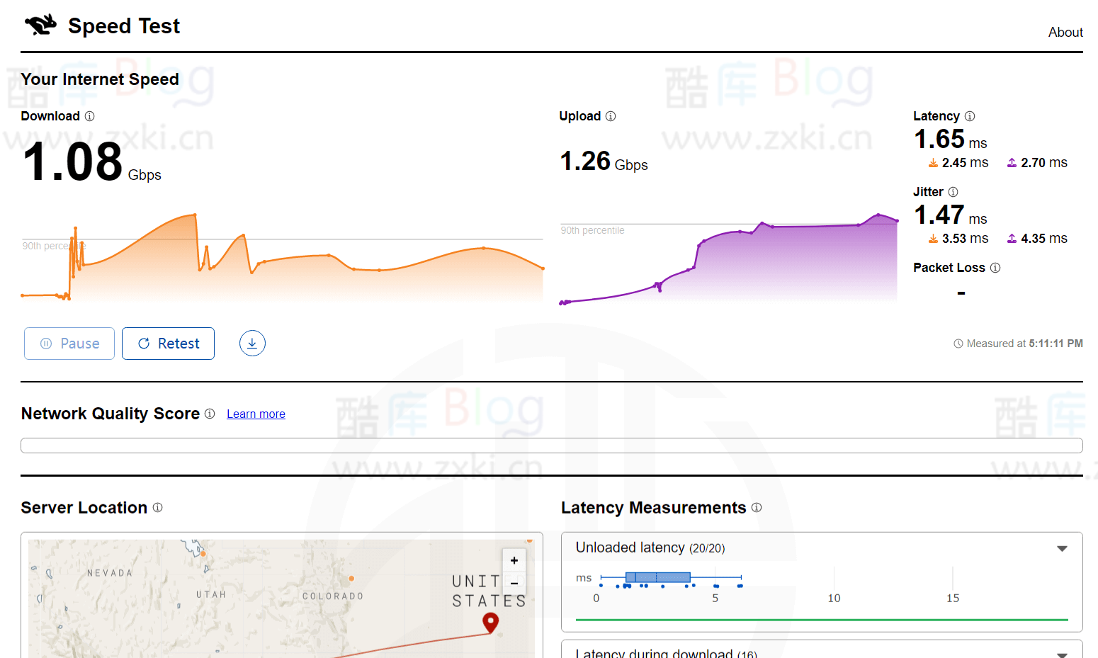Open the About page
The height and width of the screenshot is (658, 1098).
1065,32
